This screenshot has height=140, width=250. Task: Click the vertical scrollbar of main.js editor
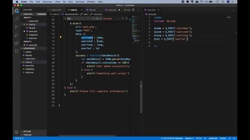pos(141,97)
